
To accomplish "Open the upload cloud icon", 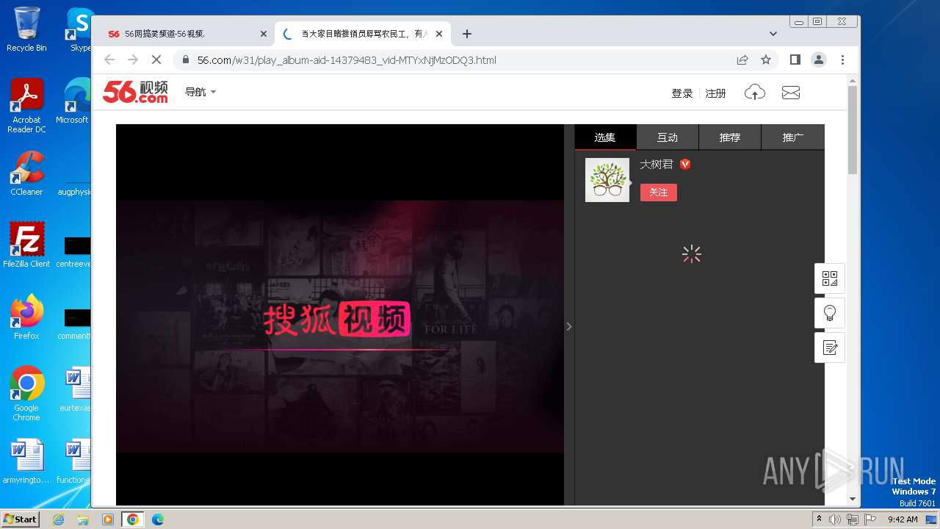I will [755, 93].
